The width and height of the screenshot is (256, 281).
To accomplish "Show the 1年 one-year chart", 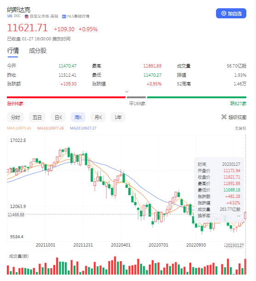I will 118,117.
